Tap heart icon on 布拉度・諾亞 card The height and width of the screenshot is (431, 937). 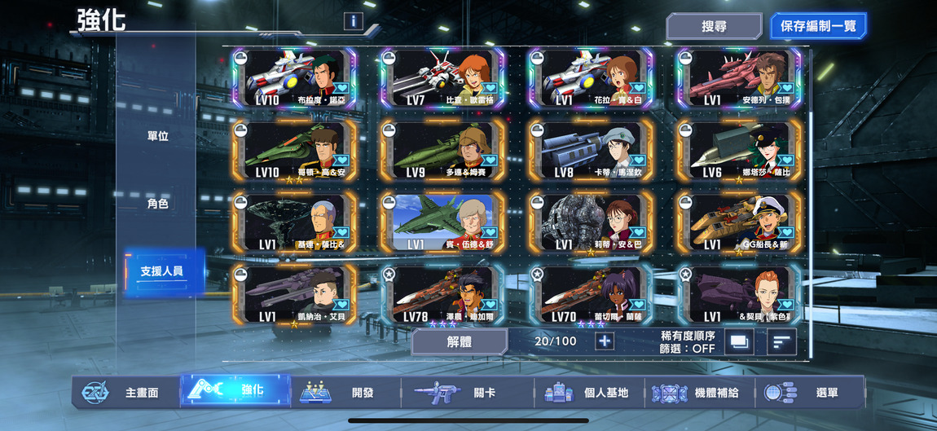coord(341,88)
